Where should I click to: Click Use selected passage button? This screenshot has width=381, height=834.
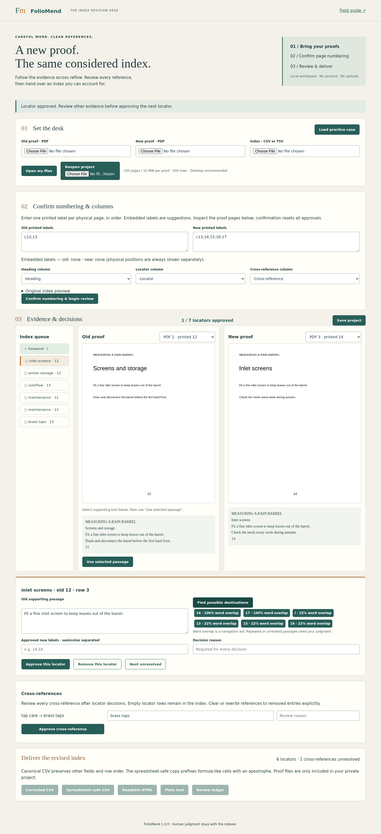click(107, 562)
